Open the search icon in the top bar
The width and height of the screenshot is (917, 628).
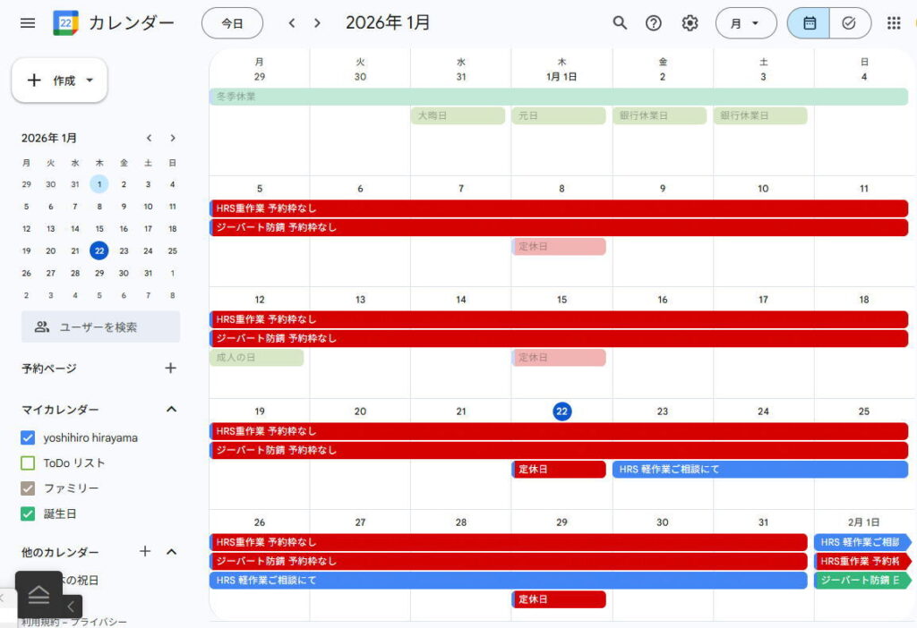tap(619, 22)
